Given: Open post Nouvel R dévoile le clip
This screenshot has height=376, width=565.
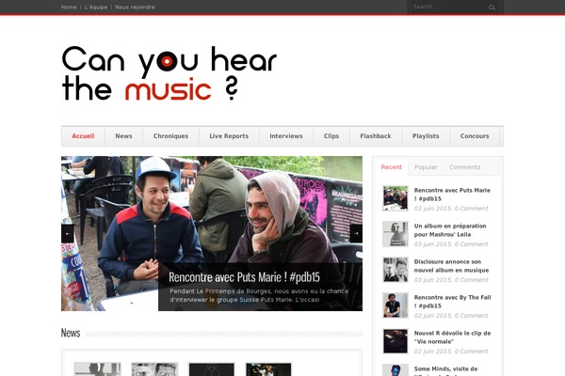Looking at the screenshot, I should [452, 337].
